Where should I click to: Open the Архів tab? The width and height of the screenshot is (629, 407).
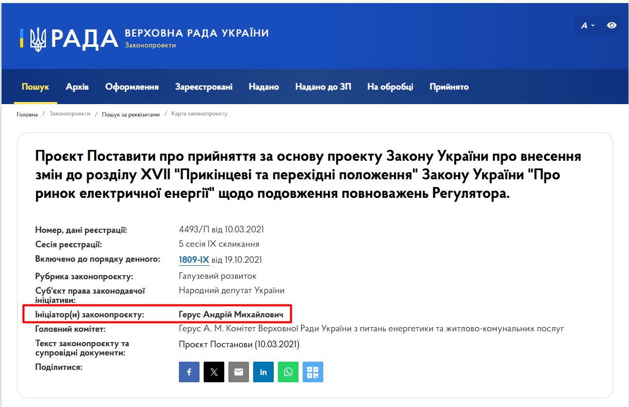(x=77, y=87)
